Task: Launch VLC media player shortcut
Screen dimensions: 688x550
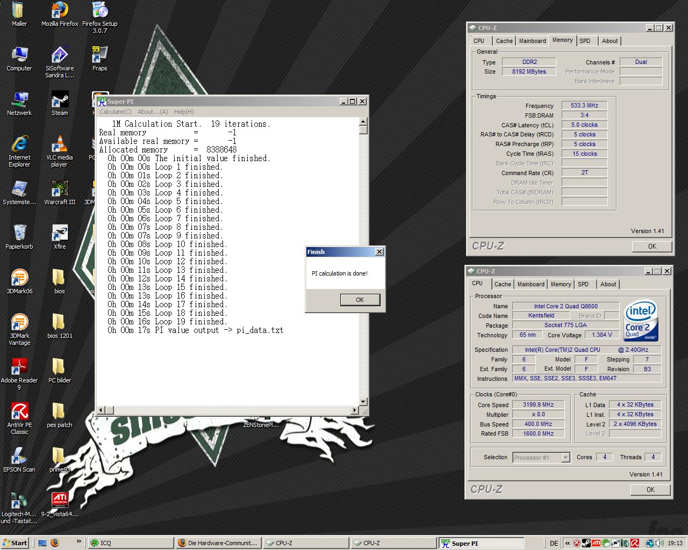Action: click(x=60, y=151)
